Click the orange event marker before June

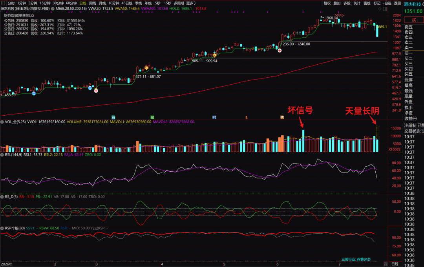pos(282,117)
